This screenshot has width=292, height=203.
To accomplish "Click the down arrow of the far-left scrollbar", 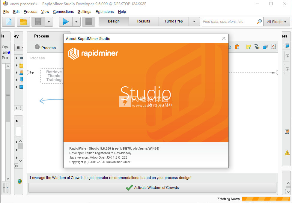I will coord(8,179).
